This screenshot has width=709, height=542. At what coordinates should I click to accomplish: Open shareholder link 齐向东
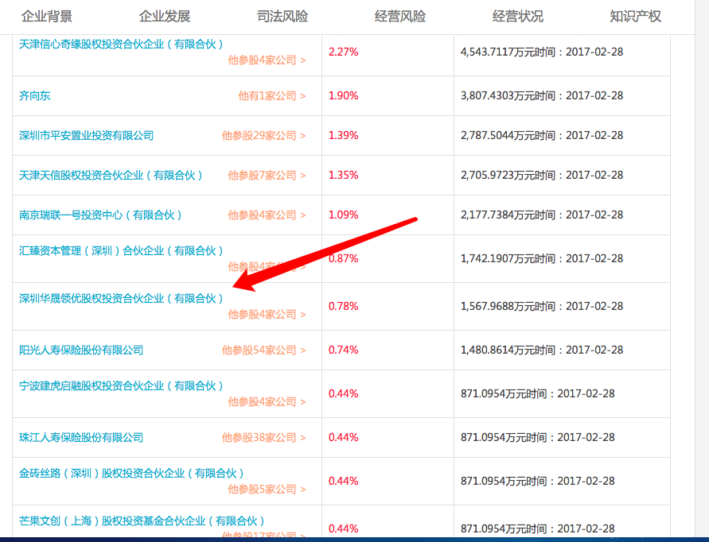35,95
